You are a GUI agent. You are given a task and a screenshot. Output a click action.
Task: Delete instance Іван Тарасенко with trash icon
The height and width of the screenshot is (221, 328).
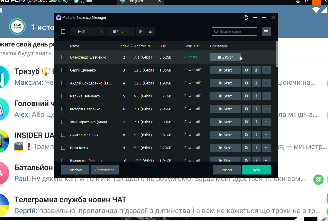click(x=256, y=122)
